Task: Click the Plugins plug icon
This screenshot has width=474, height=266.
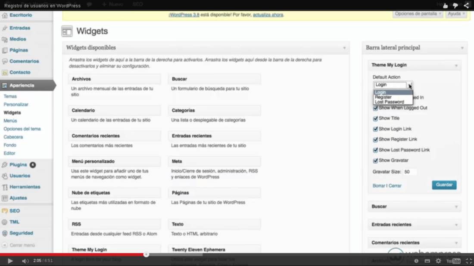Action: (x=5, y=165)
